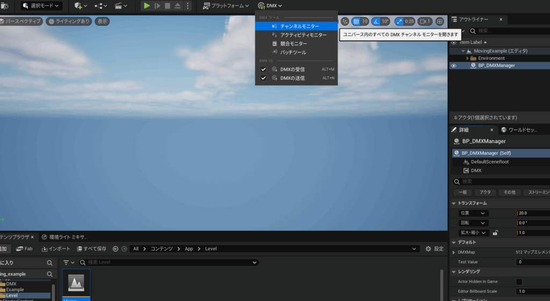
Task: Sort by Item Label column header
Action: coord(471,42)
